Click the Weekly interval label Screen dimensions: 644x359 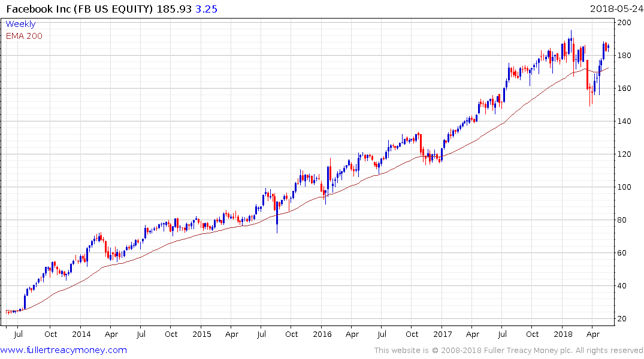tap(20, 24)
